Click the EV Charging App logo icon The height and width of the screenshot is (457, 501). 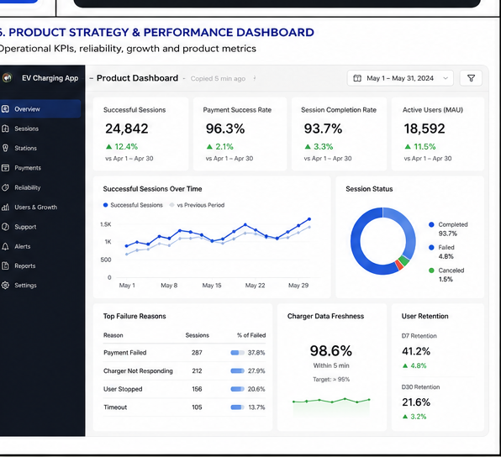7,77
